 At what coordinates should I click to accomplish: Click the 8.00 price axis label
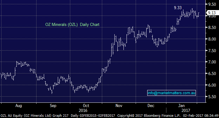click(x=212, y=39)
